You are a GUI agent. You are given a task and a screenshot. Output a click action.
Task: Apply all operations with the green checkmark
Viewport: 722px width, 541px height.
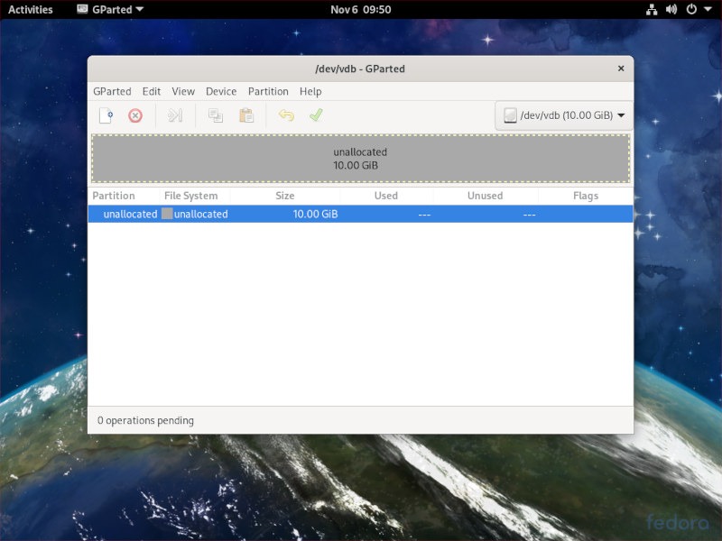click(x=316, y=115)
